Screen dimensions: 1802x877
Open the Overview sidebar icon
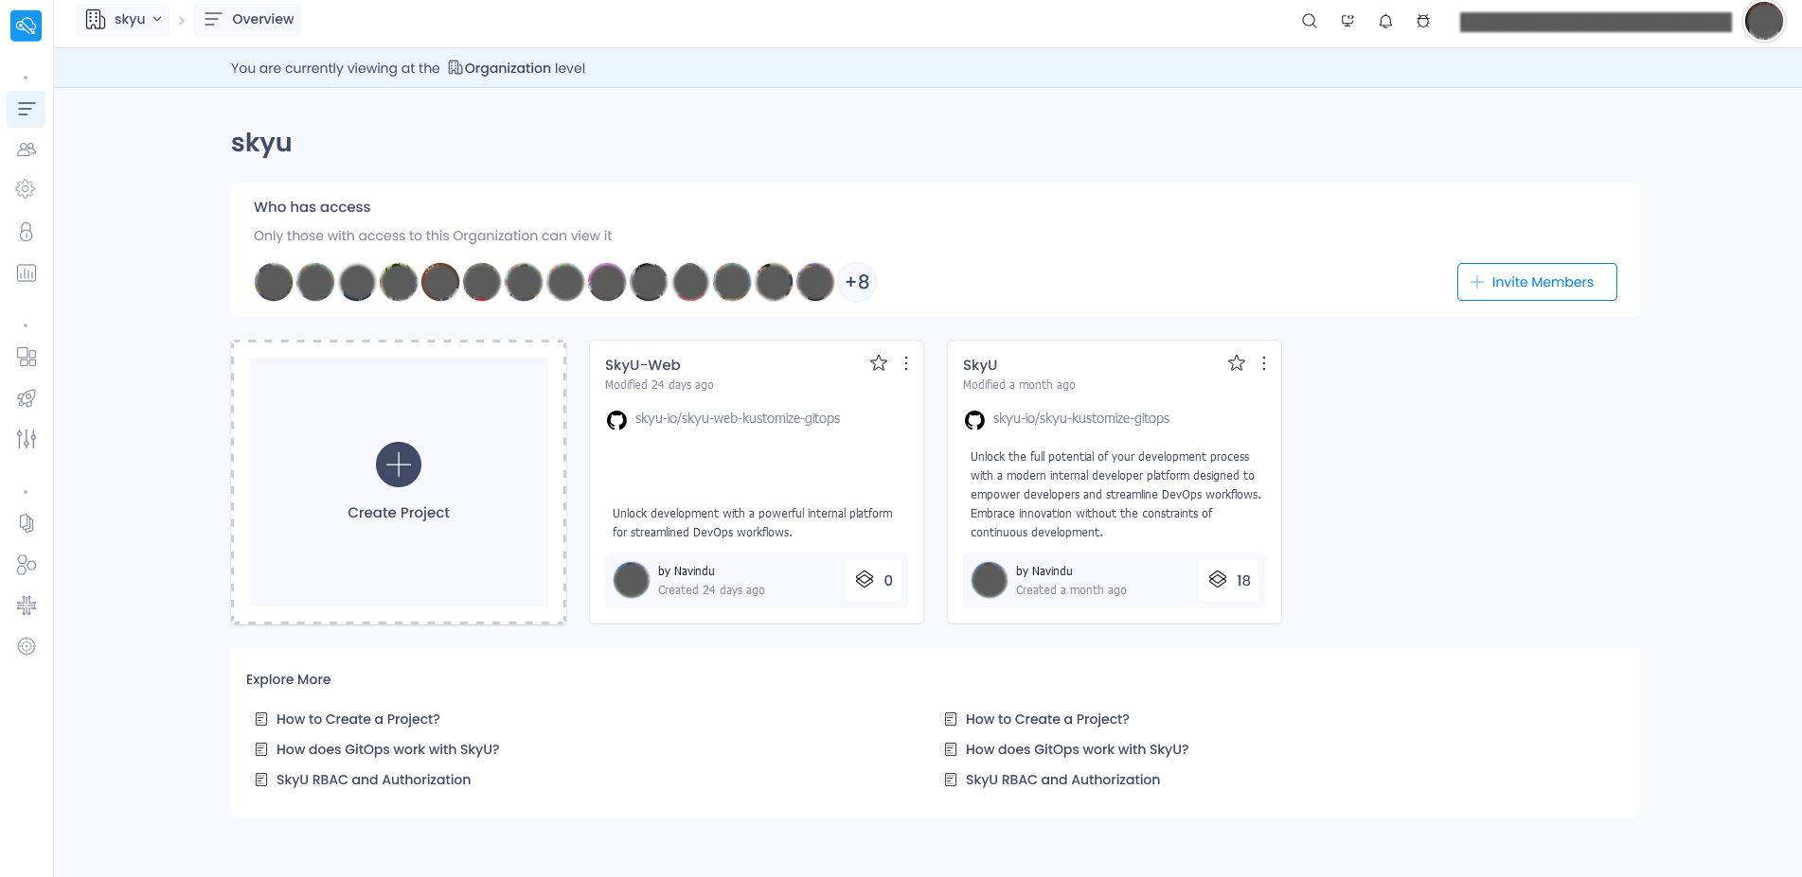27,109
